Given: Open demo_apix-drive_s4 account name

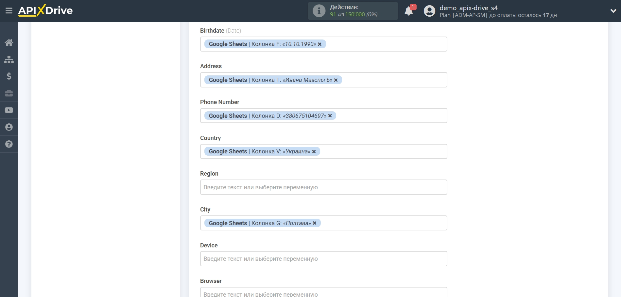Looking at the screenshot, I should [x=468, y=8].
